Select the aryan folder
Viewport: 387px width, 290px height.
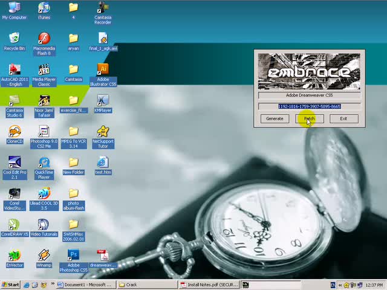click(x=73, y=41)
